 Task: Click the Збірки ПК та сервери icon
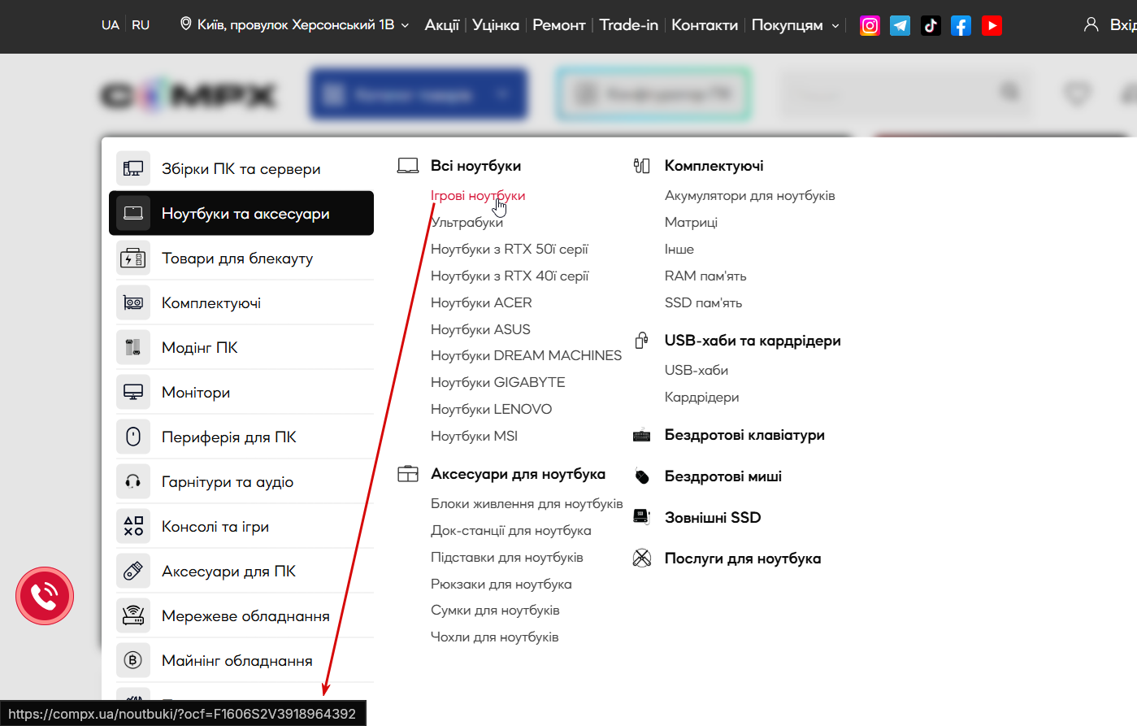(x=133, y=168)
